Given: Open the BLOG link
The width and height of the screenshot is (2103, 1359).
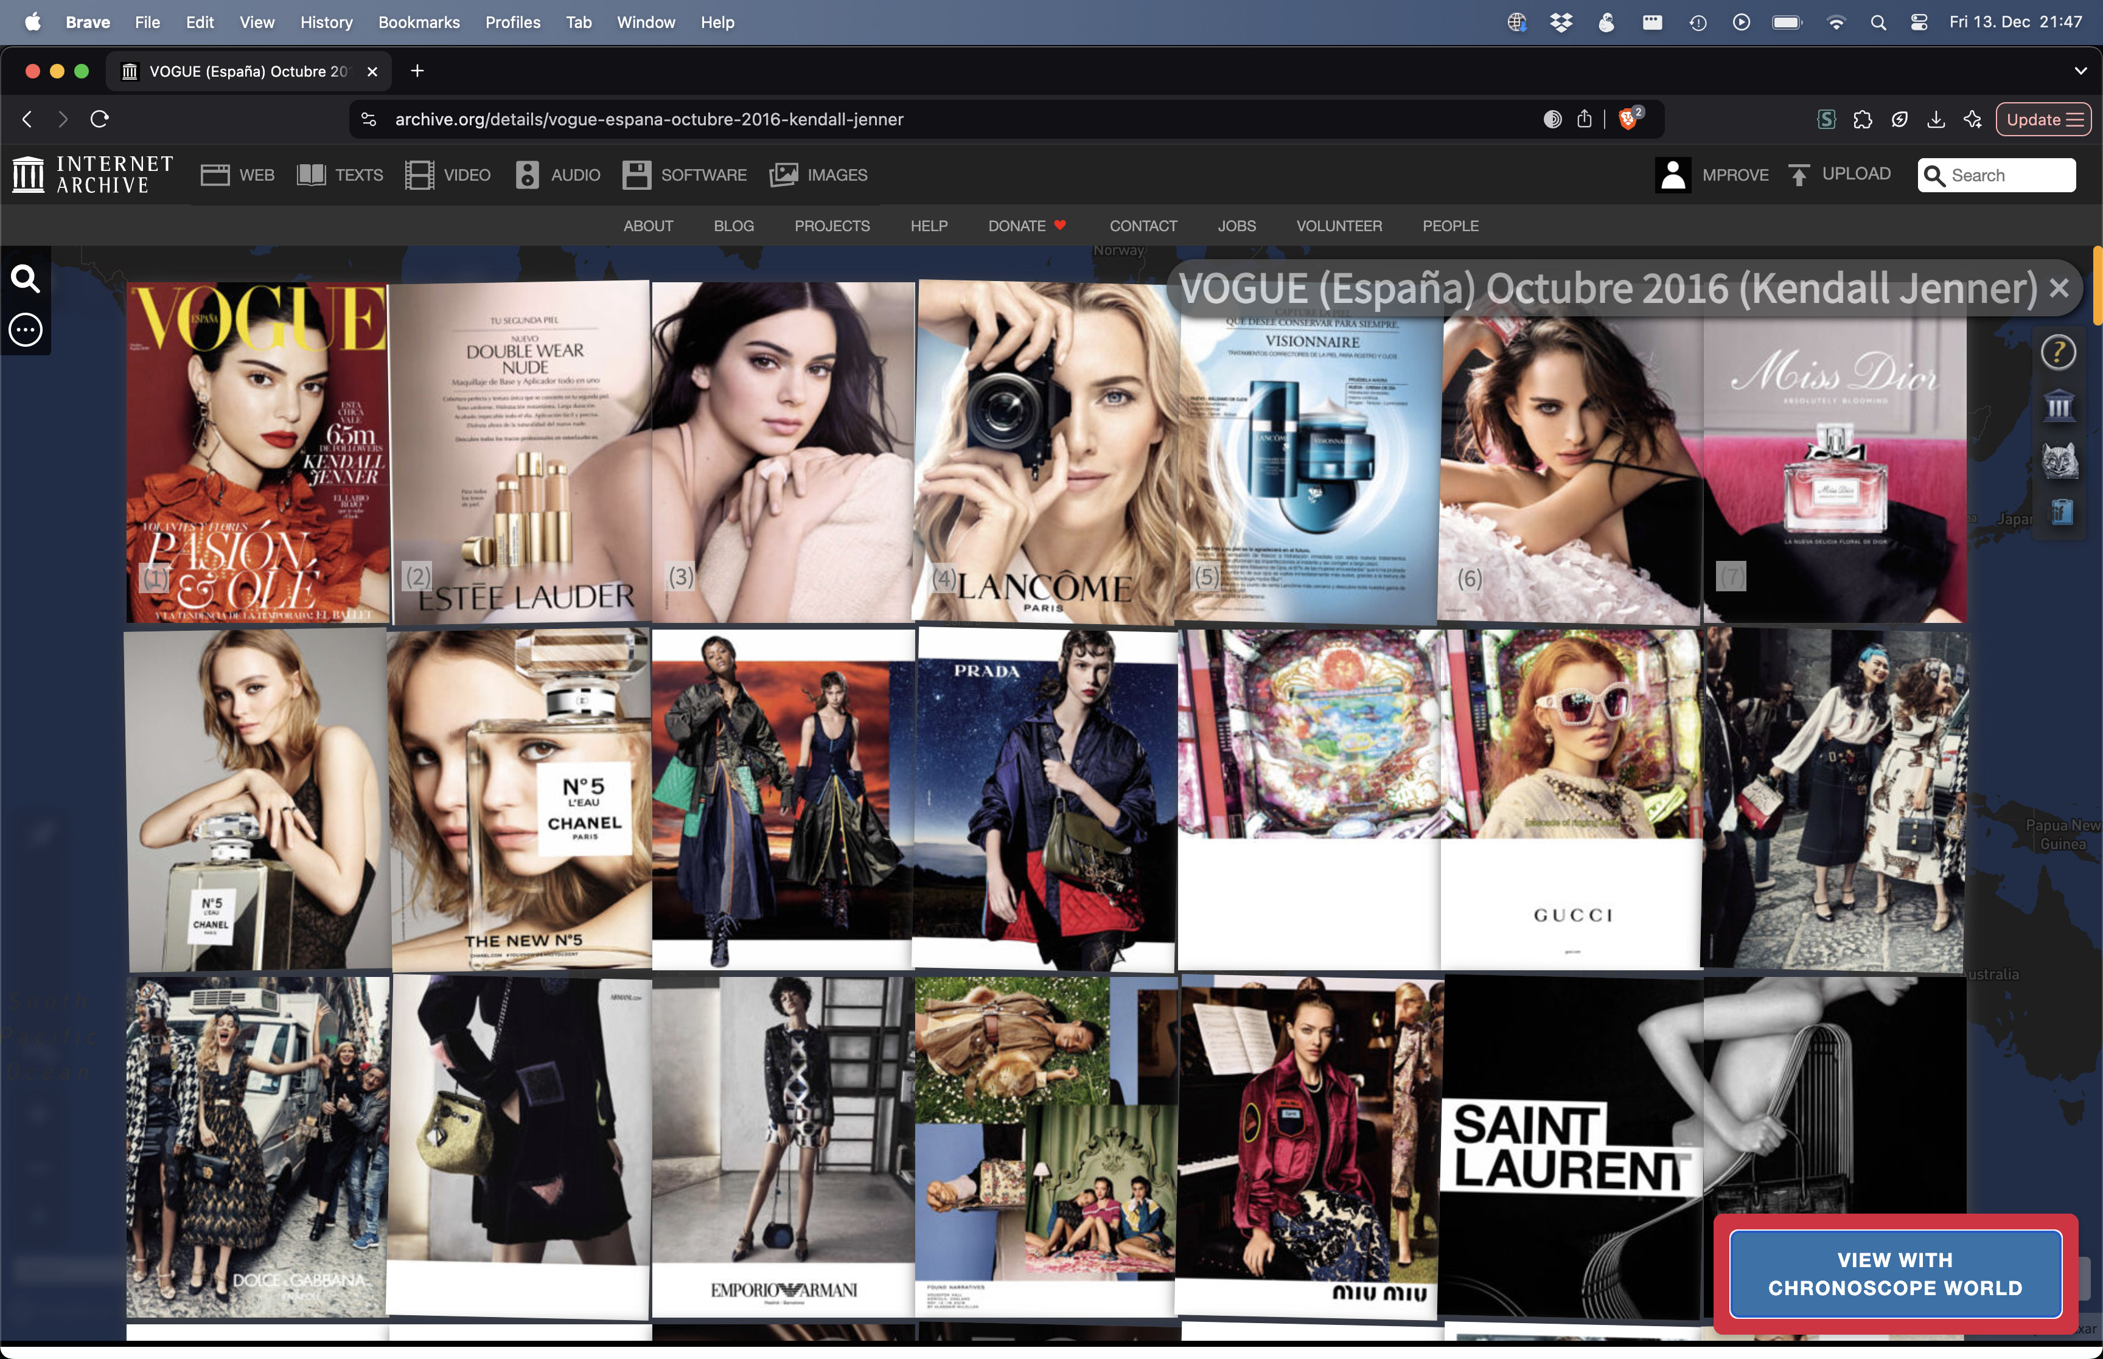Looking at the screenshot, I should (733, 226).
